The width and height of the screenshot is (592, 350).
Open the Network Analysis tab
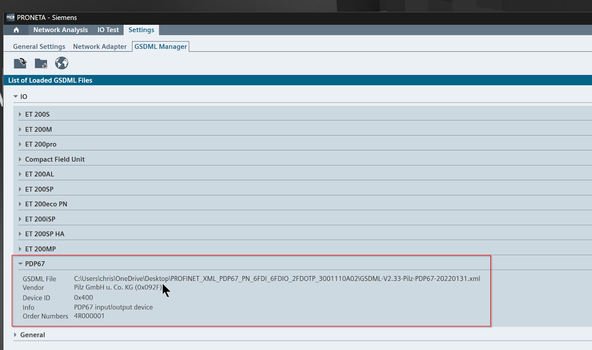click(61, 30)
